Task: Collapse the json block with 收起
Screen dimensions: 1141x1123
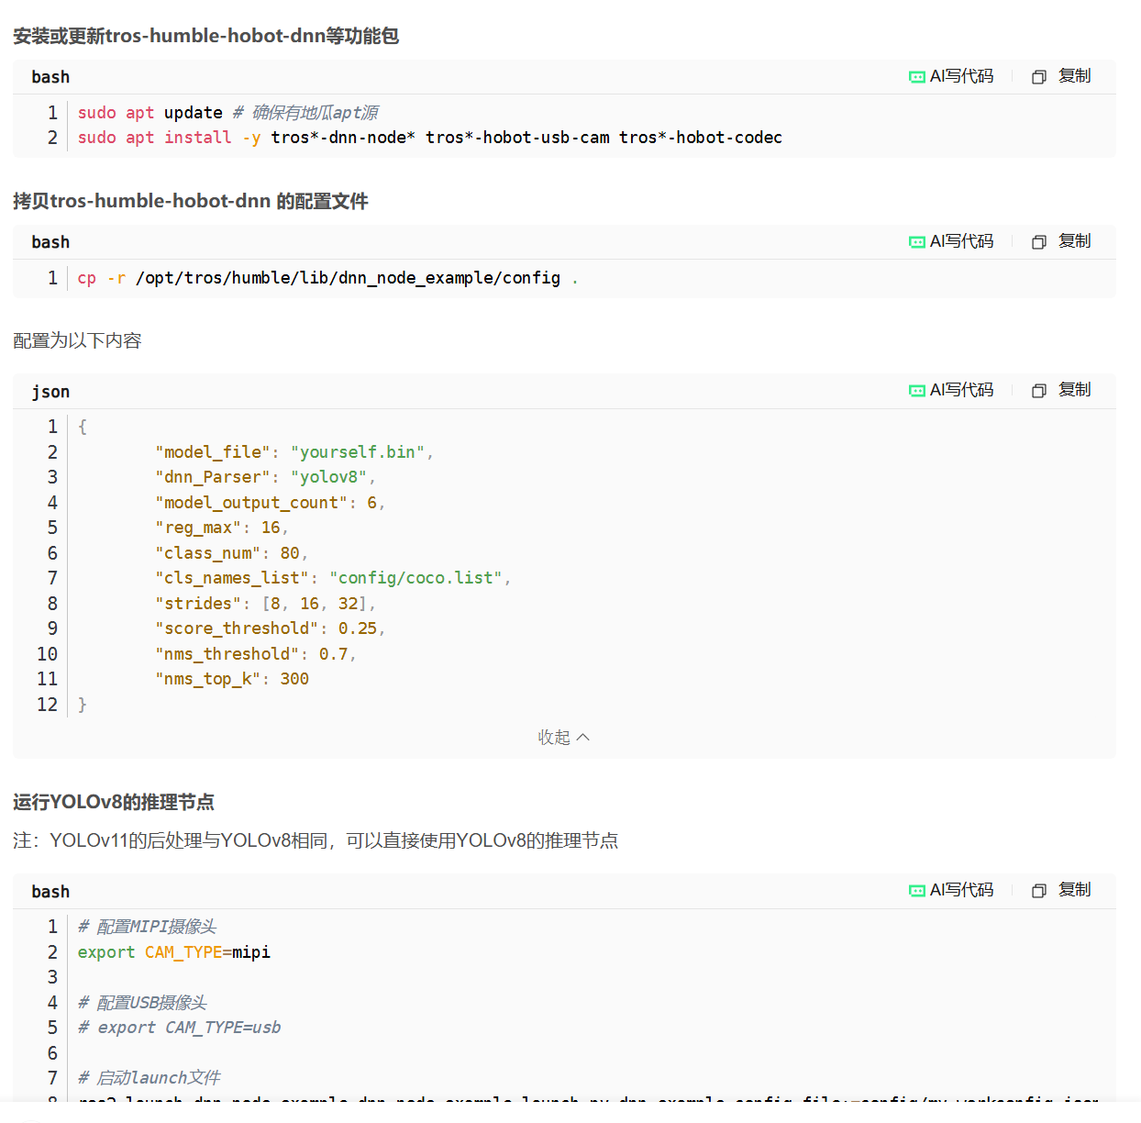Action: (x=563, y=738)
